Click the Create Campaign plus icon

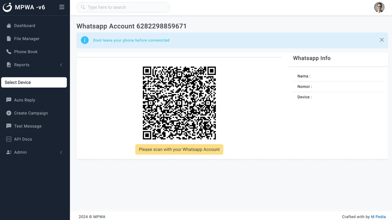click(x=9, y=113)
